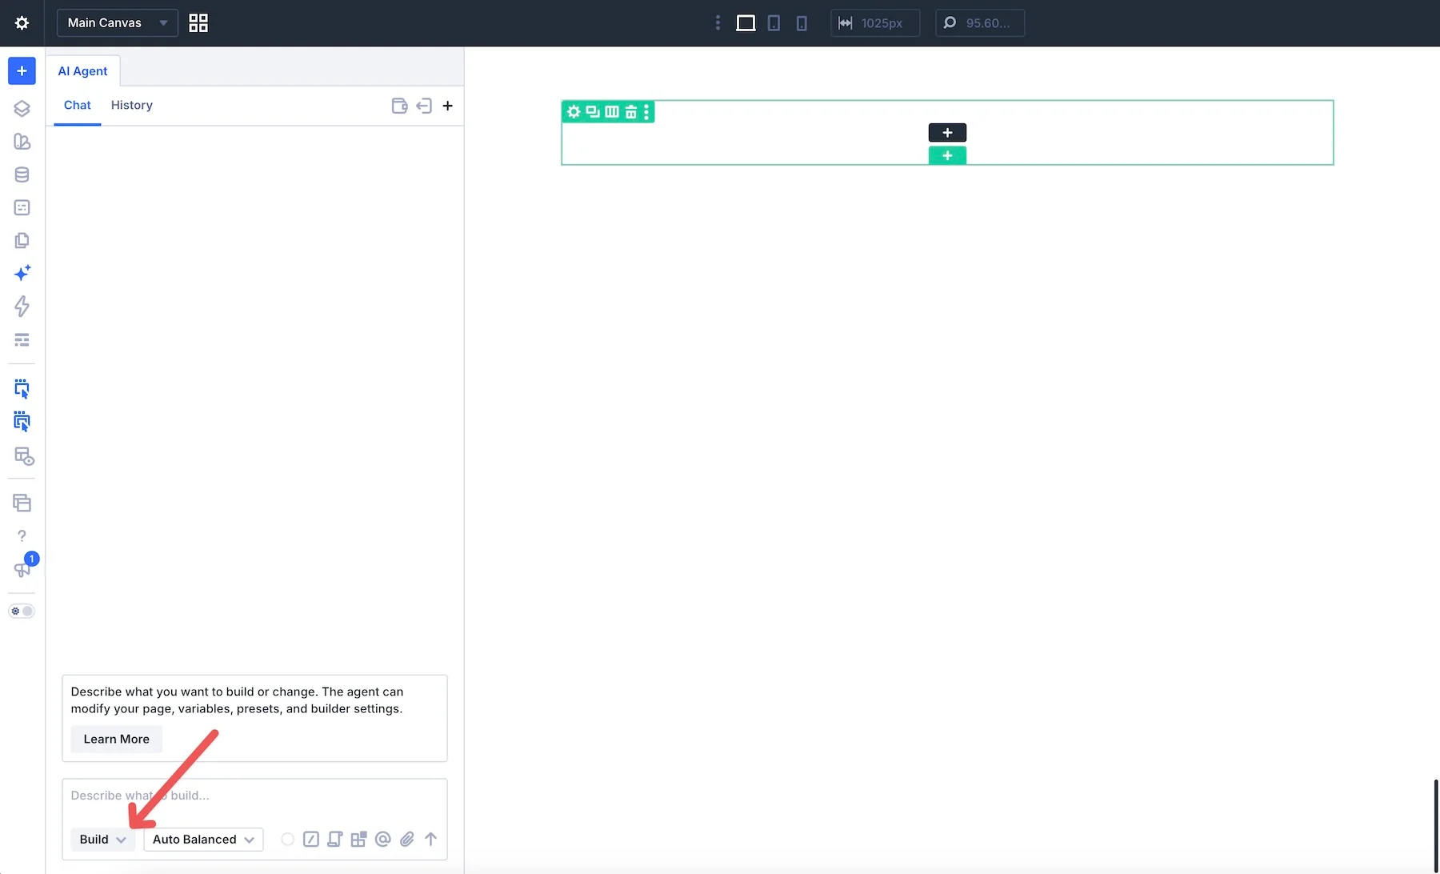Open the canvas grid view icon
This screenshot has width=1440, height=874.
pos(198,22)
